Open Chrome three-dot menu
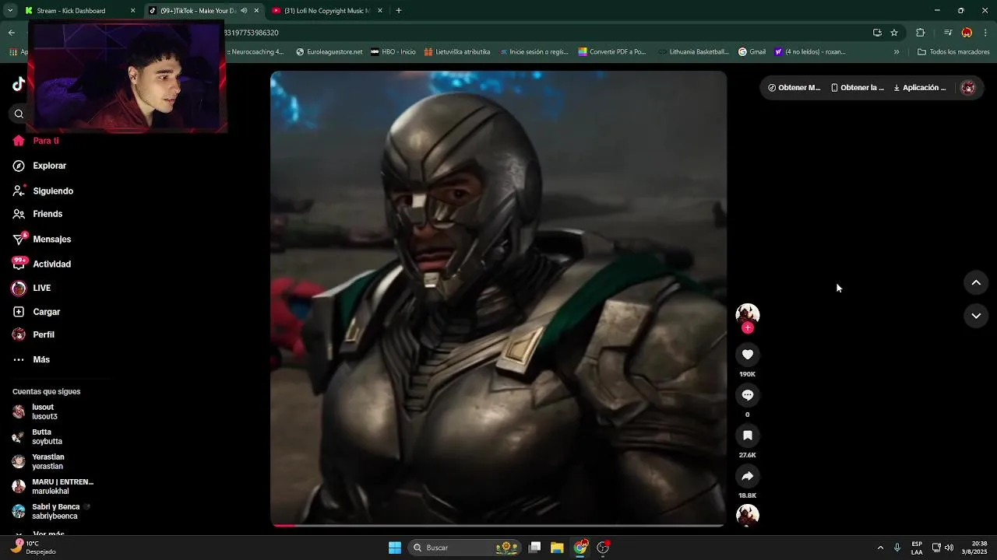Screen dimensions: 997x560 click(x=986, y=33)
